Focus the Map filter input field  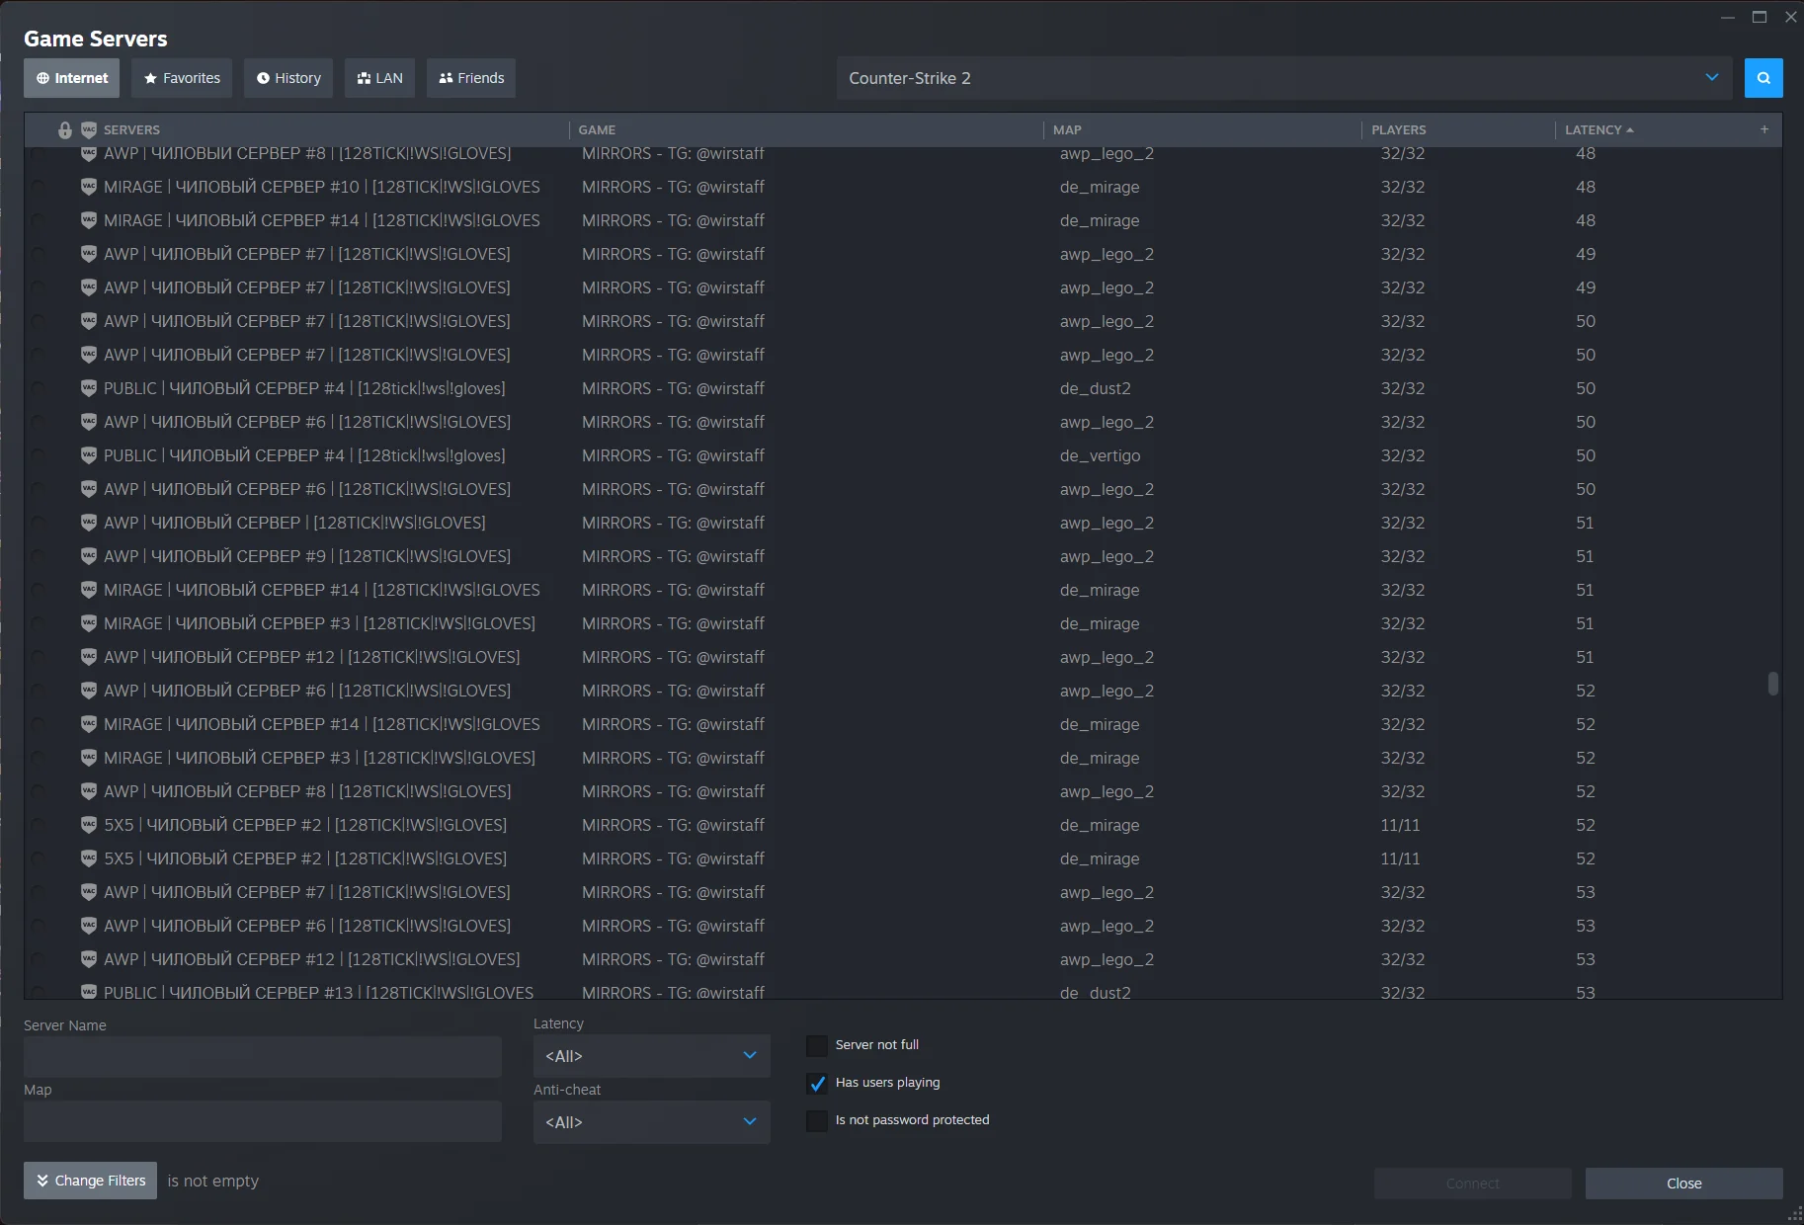pos(263,1122)
